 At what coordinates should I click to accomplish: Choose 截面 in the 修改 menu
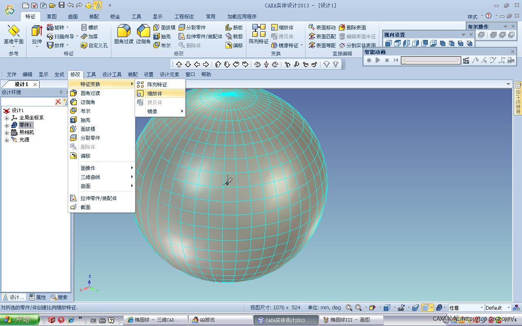(102, 207)
